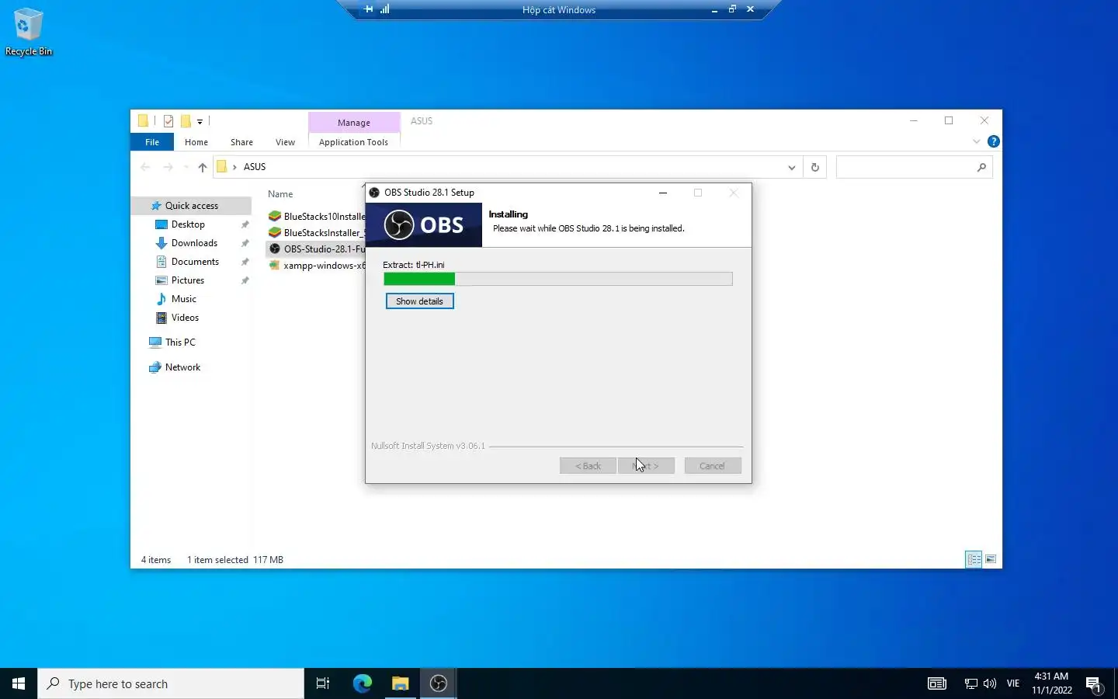Open Downloads in the navigation pane

point(194,243)
